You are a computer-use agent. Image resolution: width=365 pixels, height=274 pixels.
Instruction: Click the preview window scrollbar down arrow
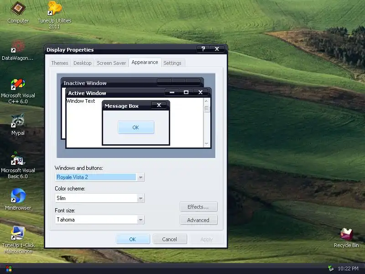pos(206,143)
